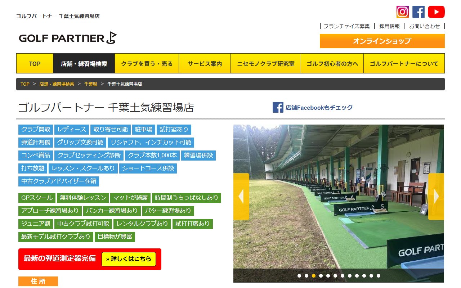Click the 時間制うちっぱなしあり tag
The image size is (461, 288).
[x=187, y=198]
